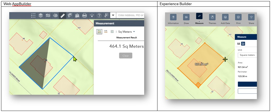This screenshot has height=112, width=271.
Task: Toggle the Measurement ruler tool in Web AppBuilder
Action: pyautogui.click(x=62, y=15)
